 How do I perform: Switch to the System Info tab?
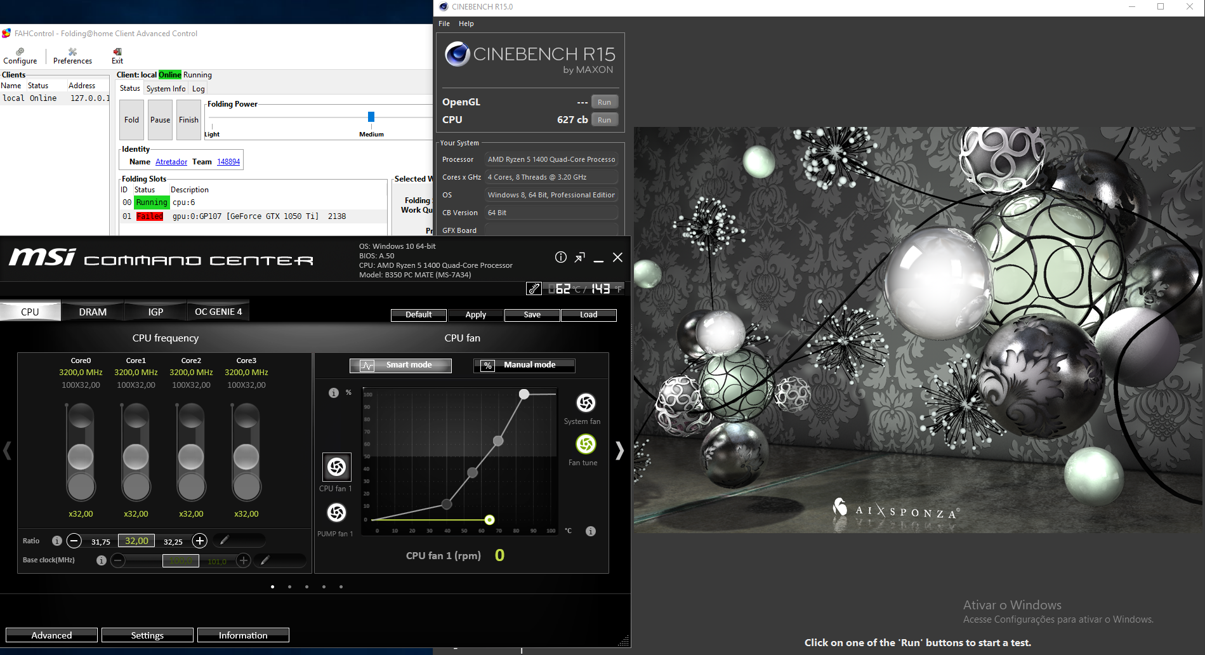tap(166, 89)
